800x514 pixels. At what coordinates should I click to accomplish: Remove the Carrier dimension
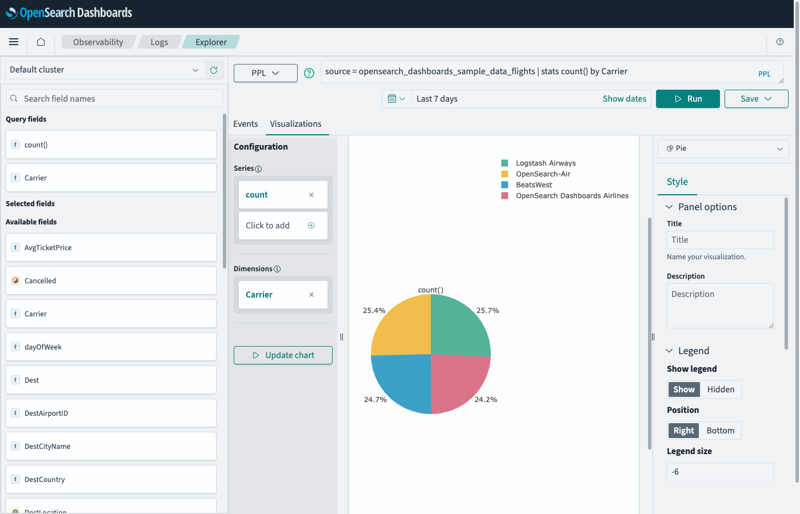point(311,295)
